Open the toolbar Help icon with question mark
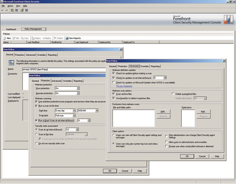The image size is (236, 184). click(x=22, y=10)
